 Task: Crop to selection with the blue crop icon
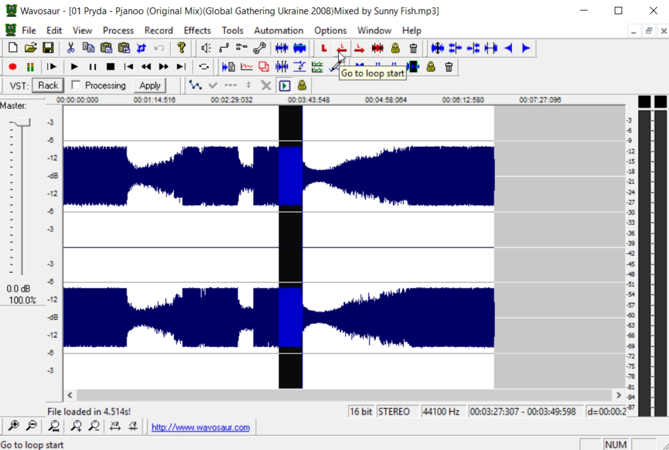(141, 48)
